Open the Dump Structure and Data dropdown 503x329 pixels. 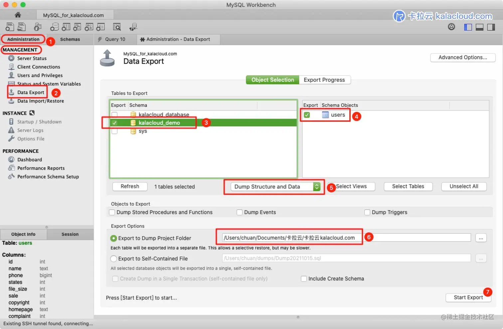coord(276,187)
